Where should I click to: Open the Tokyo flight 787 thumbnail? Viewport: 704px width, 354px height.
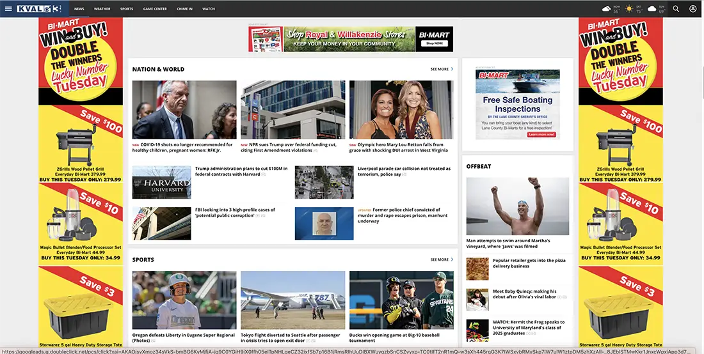[x=292, y=300]
